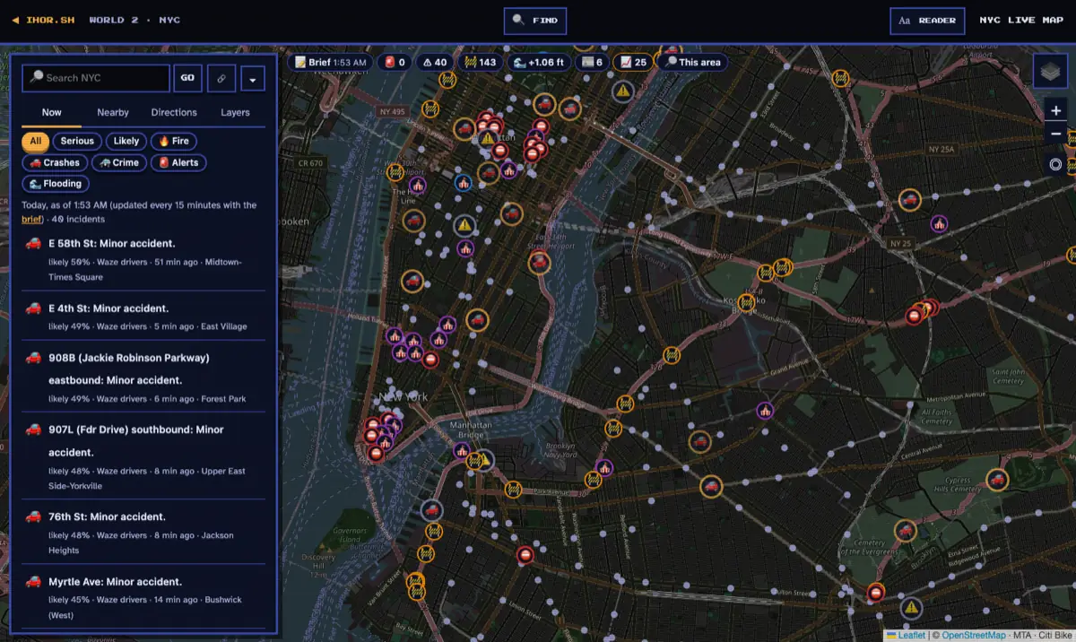This screenshot has height=642, width=1076.
Task: Open the MTA attribution link
Action: (1022, 635)
